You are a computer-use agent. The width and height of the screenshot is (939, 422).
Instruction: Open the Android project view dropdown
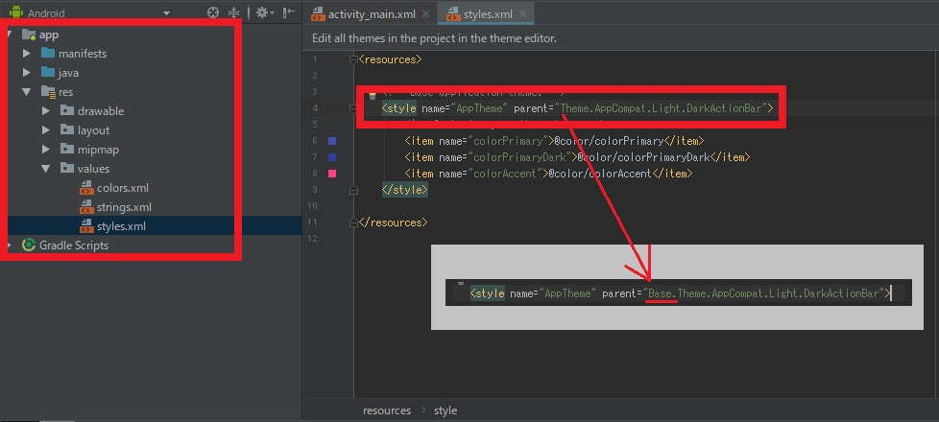coord(166,13)
